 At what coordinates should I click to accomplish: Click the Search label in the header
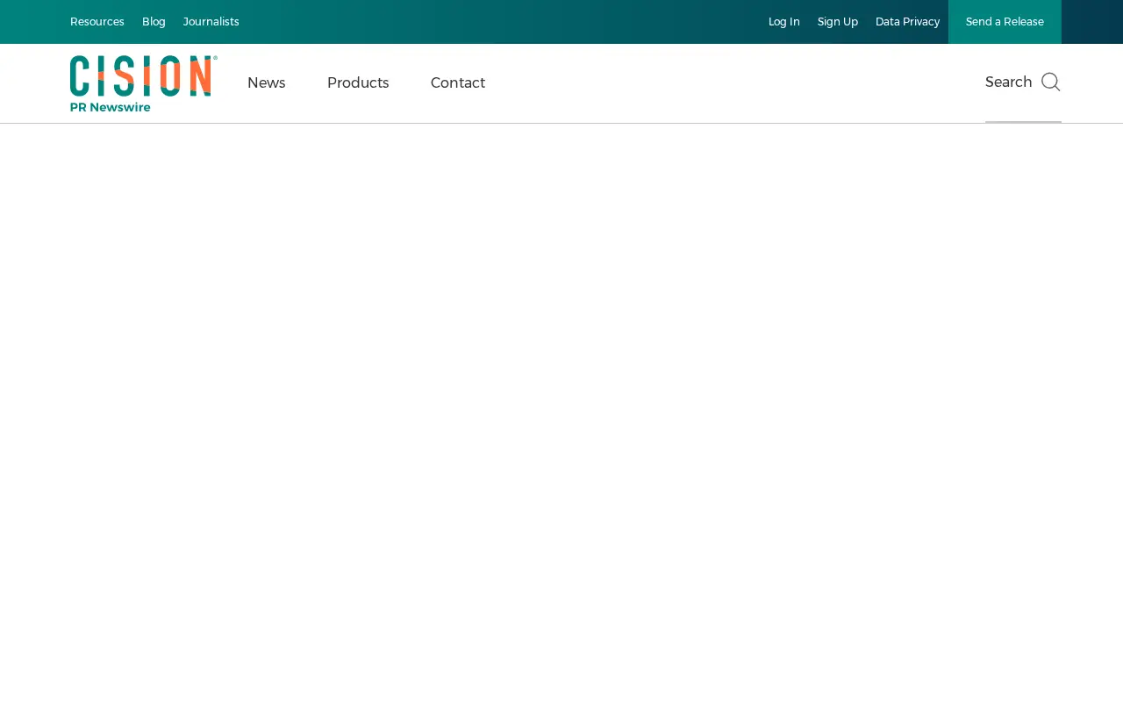click(1009, 82)
